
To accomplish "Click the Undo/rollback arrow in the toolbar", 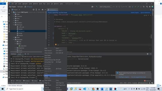I will 144,7.
